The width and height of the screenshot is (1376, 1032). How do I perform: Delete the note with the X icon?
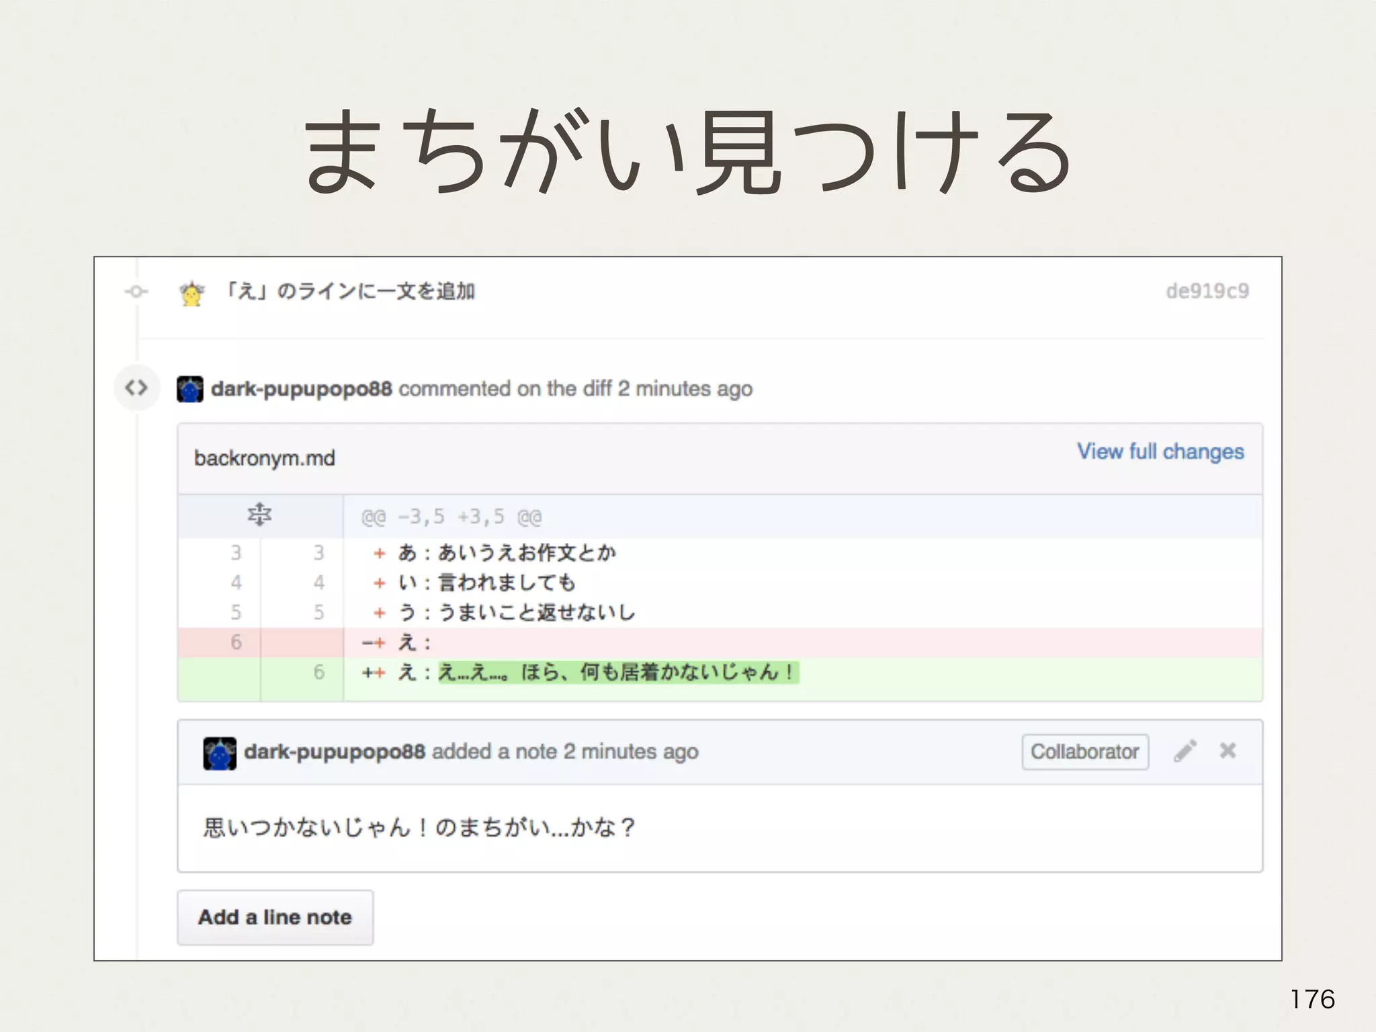pos(1228,750)
